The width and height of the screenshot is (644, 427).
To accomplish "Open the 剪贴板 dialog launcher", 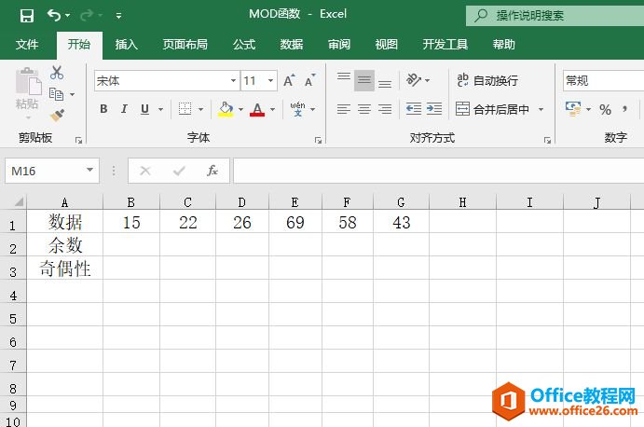I will pos(78,141).
